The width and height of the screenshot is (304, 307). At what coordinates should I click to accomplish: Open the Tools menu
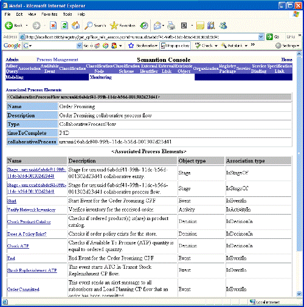click(x=67, y=15)
